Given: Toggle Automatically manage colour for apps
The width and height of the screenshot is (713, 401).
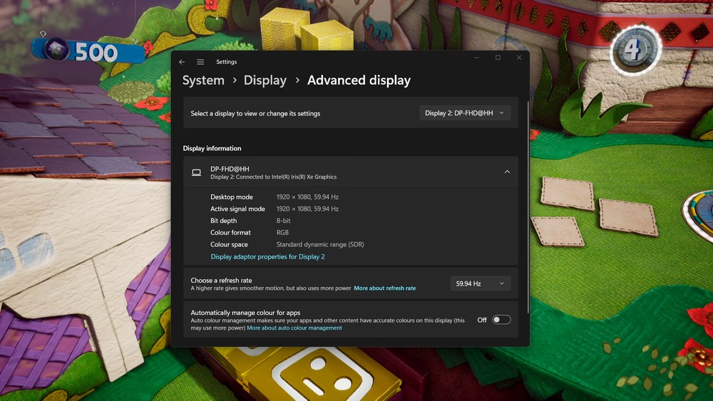Looking at the screenshot, I should [x=501, y=320].
